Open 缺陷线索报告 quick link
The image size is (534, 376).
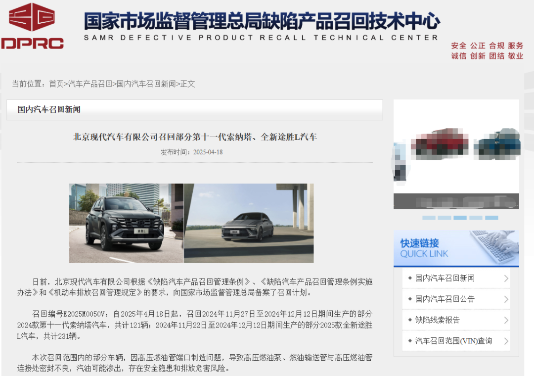coord(437,320)
